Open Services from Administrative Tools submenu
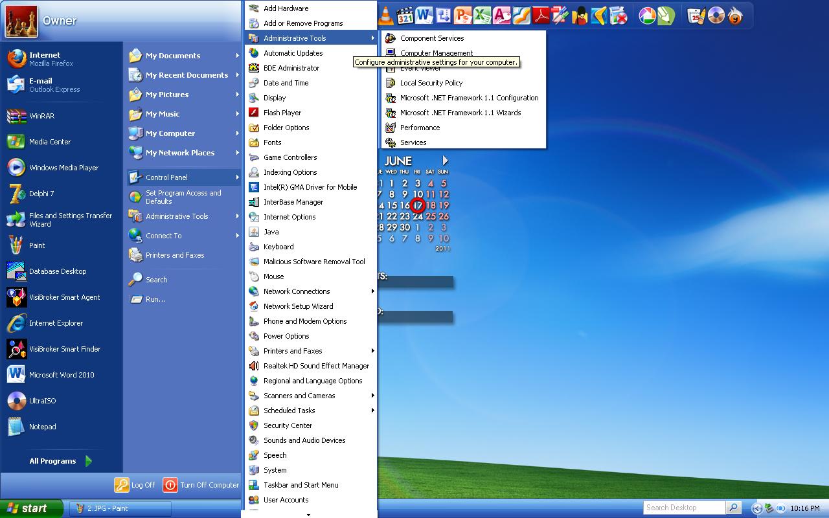 click(x=464, y=142)
